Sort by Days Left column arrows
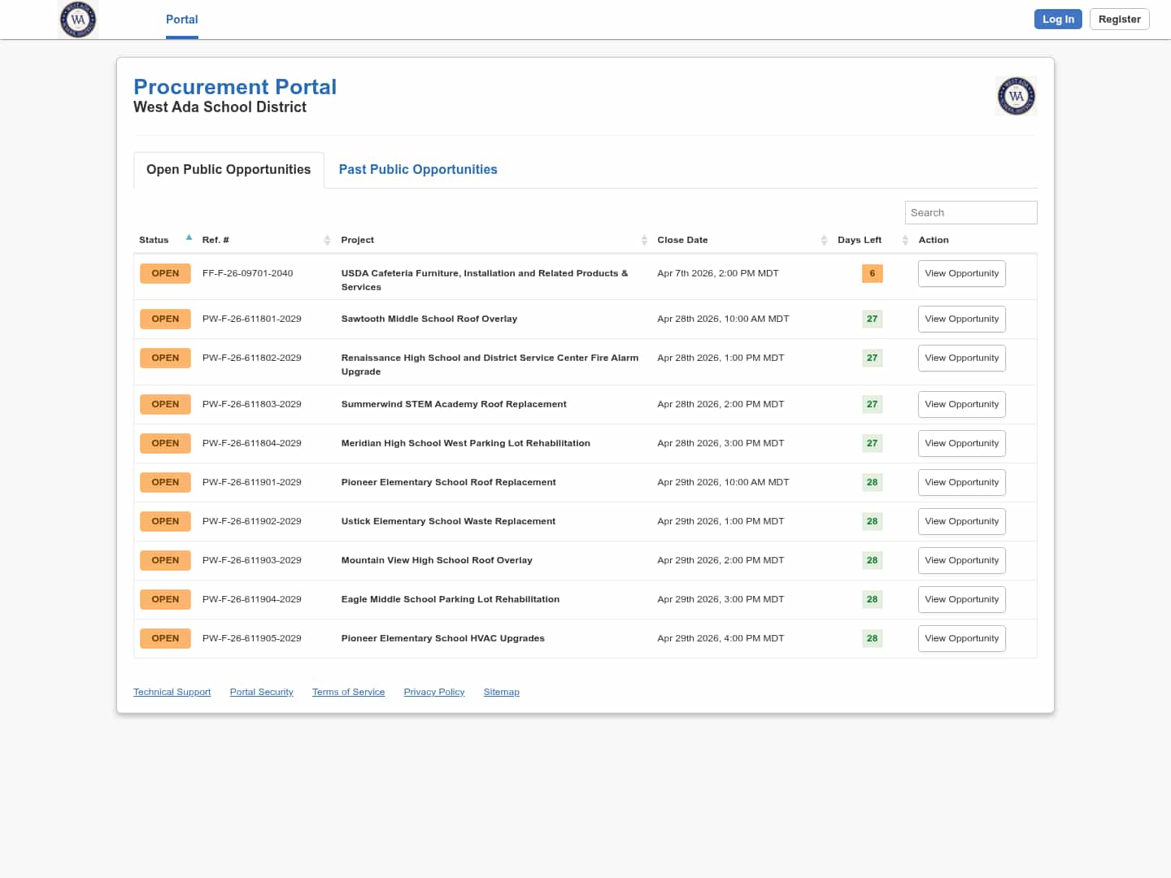 [x=905, y=240]
